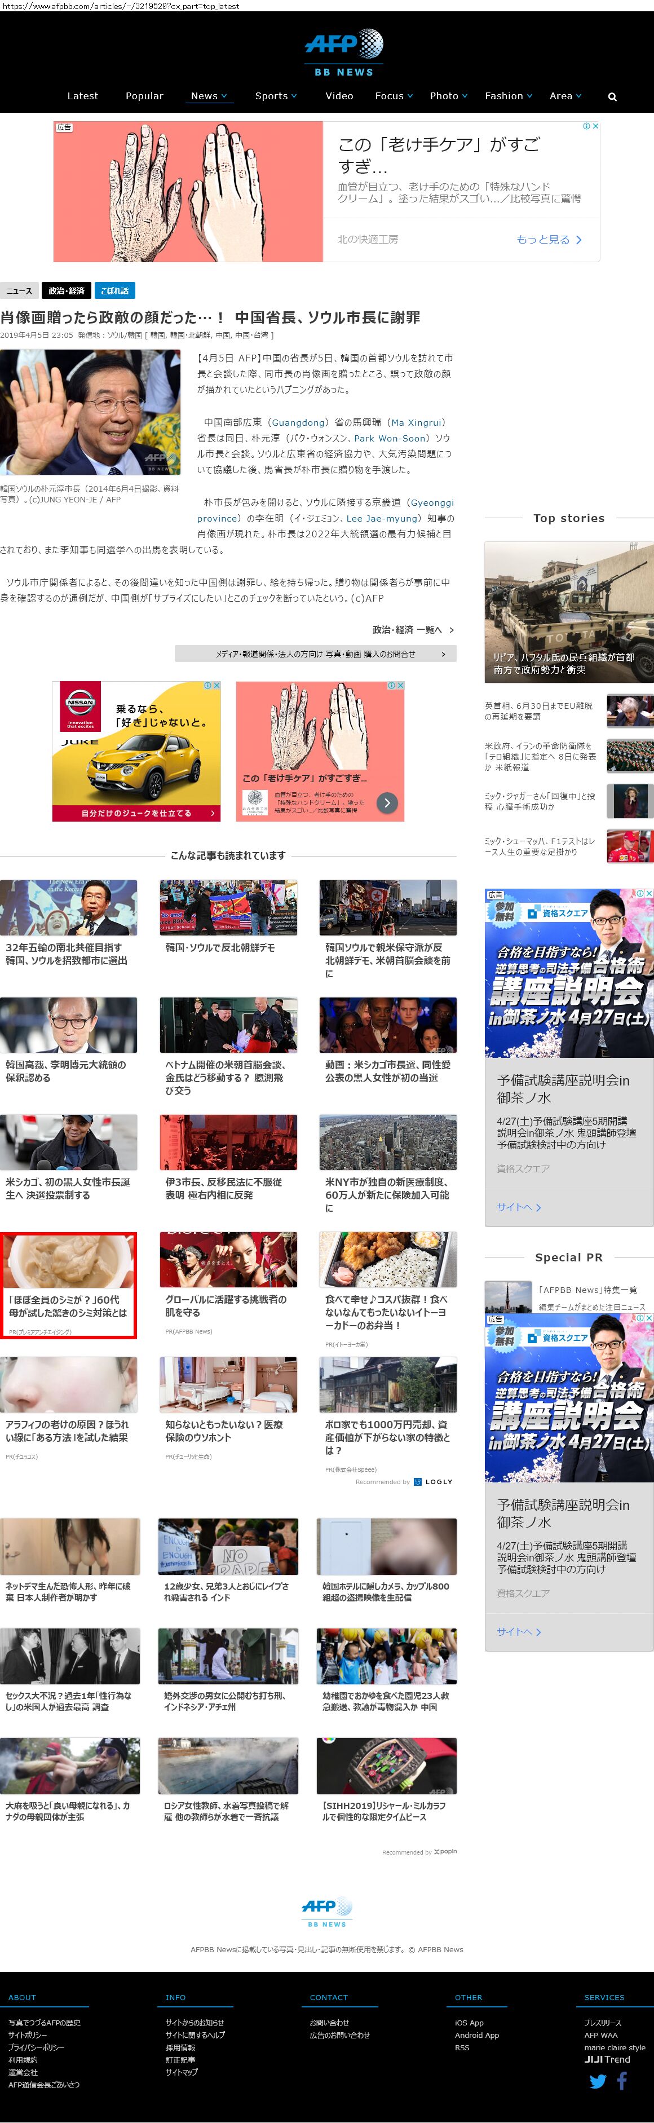Open the Twitter icon in footer
Image resolution: width=654 pixels, height=2123 pixels.
click(x=598, y=2081)
